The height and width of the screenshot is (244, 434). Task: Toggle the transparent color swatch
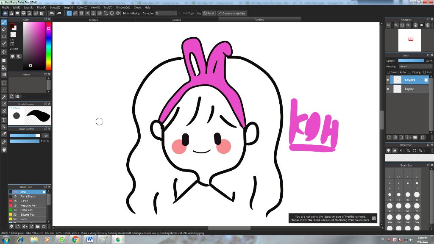click(13, 35)
